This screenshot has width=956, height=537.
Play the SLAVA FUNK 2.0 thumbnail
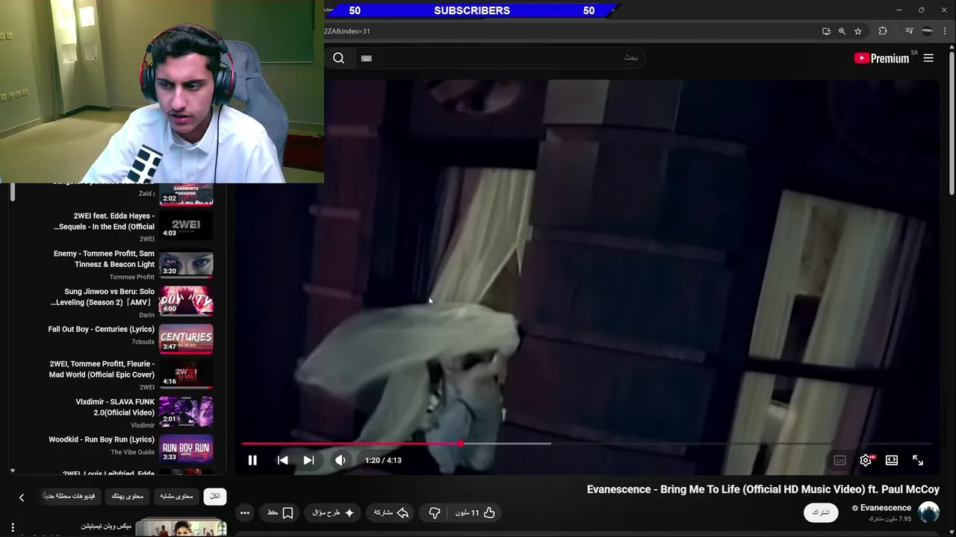tap(186, 412)
